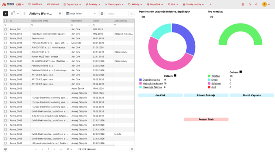Expand the Sklady moduly menu
The width and height of the screenshot is (275, 154).
tap(193, 4)
